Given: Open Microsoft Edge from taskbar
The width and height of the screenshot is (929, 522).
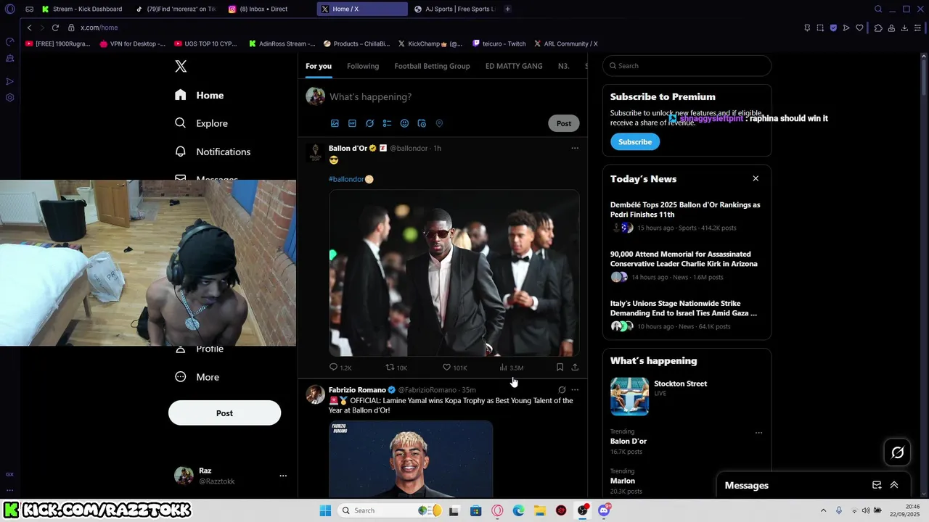Looking at the screenshot, I should point(518,510).
